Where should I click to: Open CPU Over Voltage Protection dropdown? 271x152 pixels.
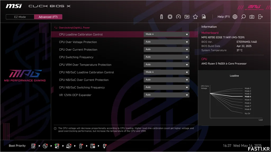(166, 42)
